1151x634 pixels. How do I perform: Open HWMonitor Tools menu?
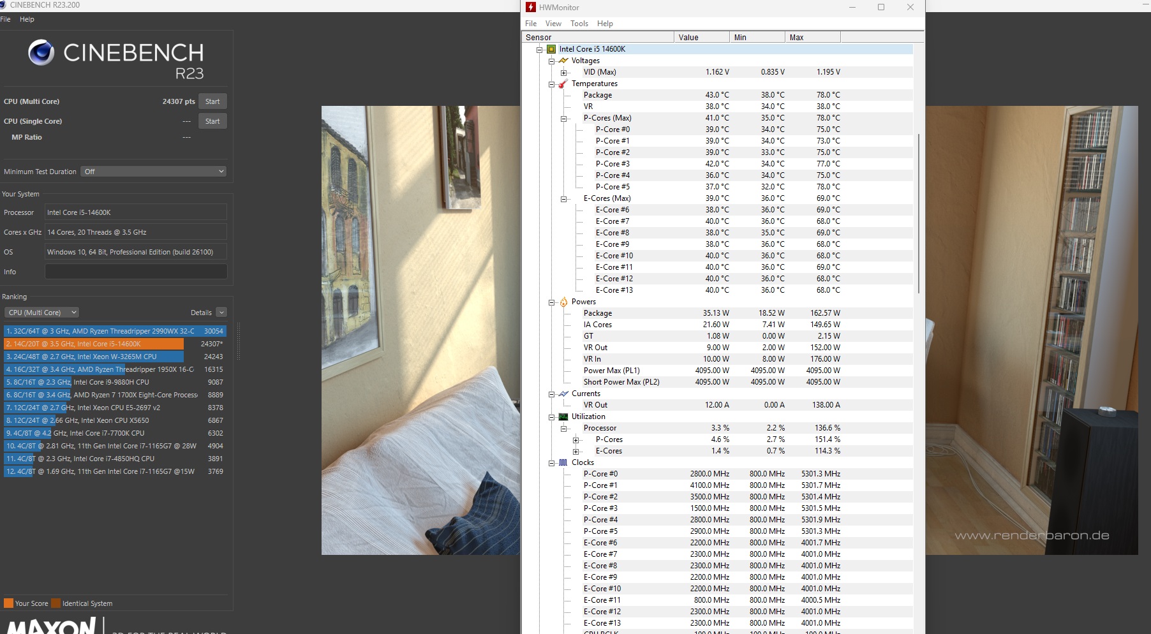coord(579,24)
